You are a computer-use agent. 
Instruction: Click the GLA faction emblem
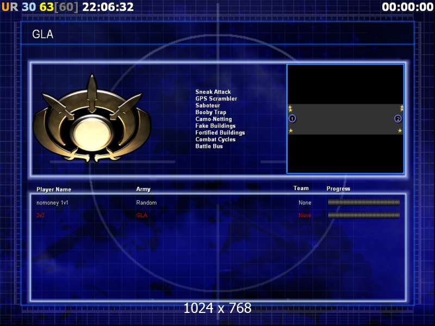pyautogui.click(x=92, y=118)
